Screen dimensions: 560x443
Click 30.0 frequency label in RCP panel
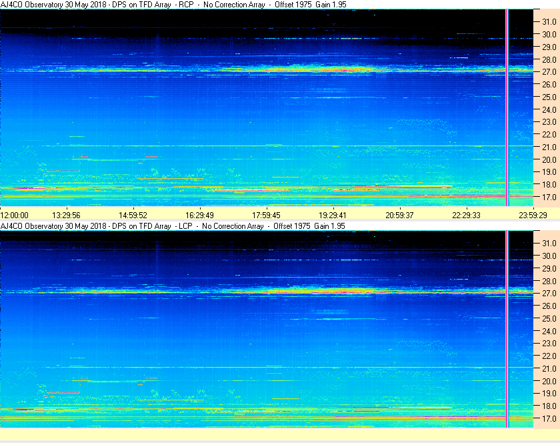(x=549, y=34)
